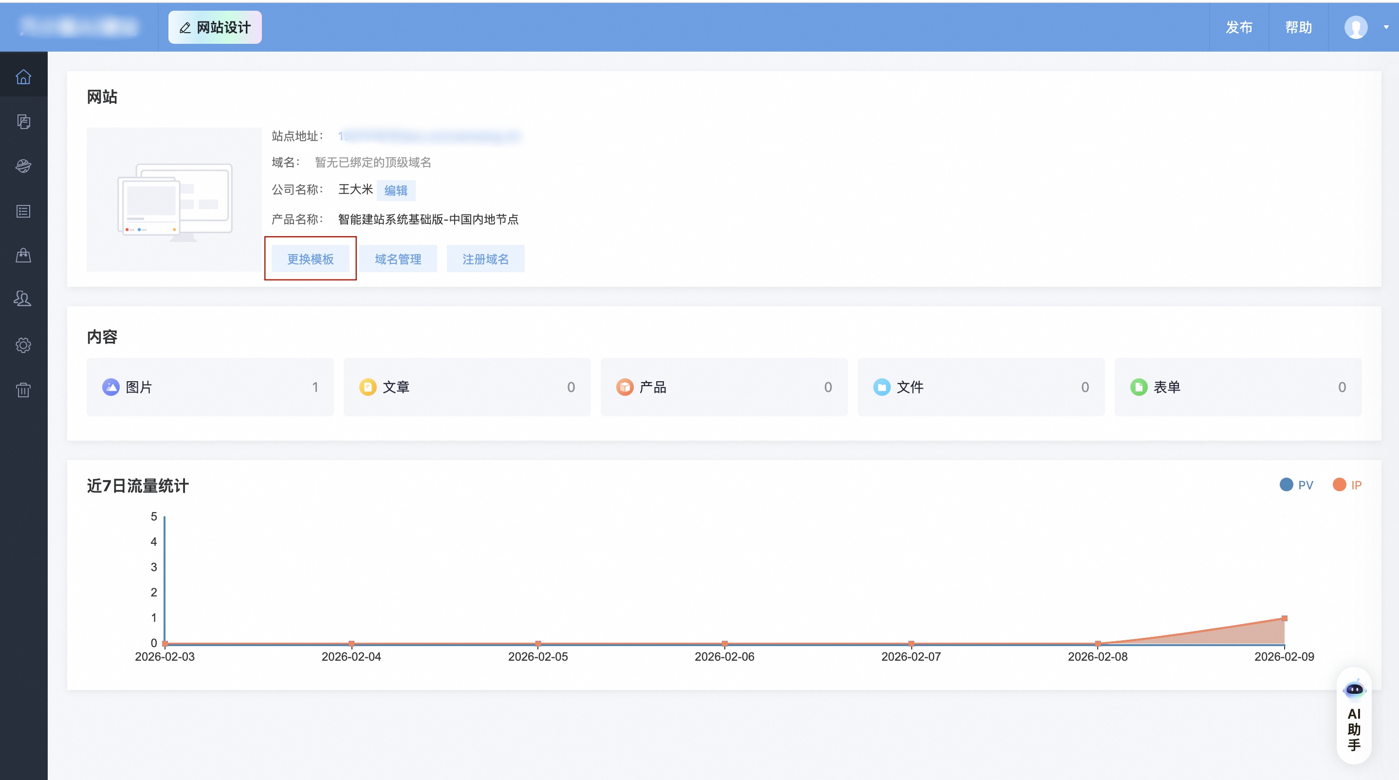Select the list content sidebar icon
The image size is (1399, 780).
[x=23, y=211]
